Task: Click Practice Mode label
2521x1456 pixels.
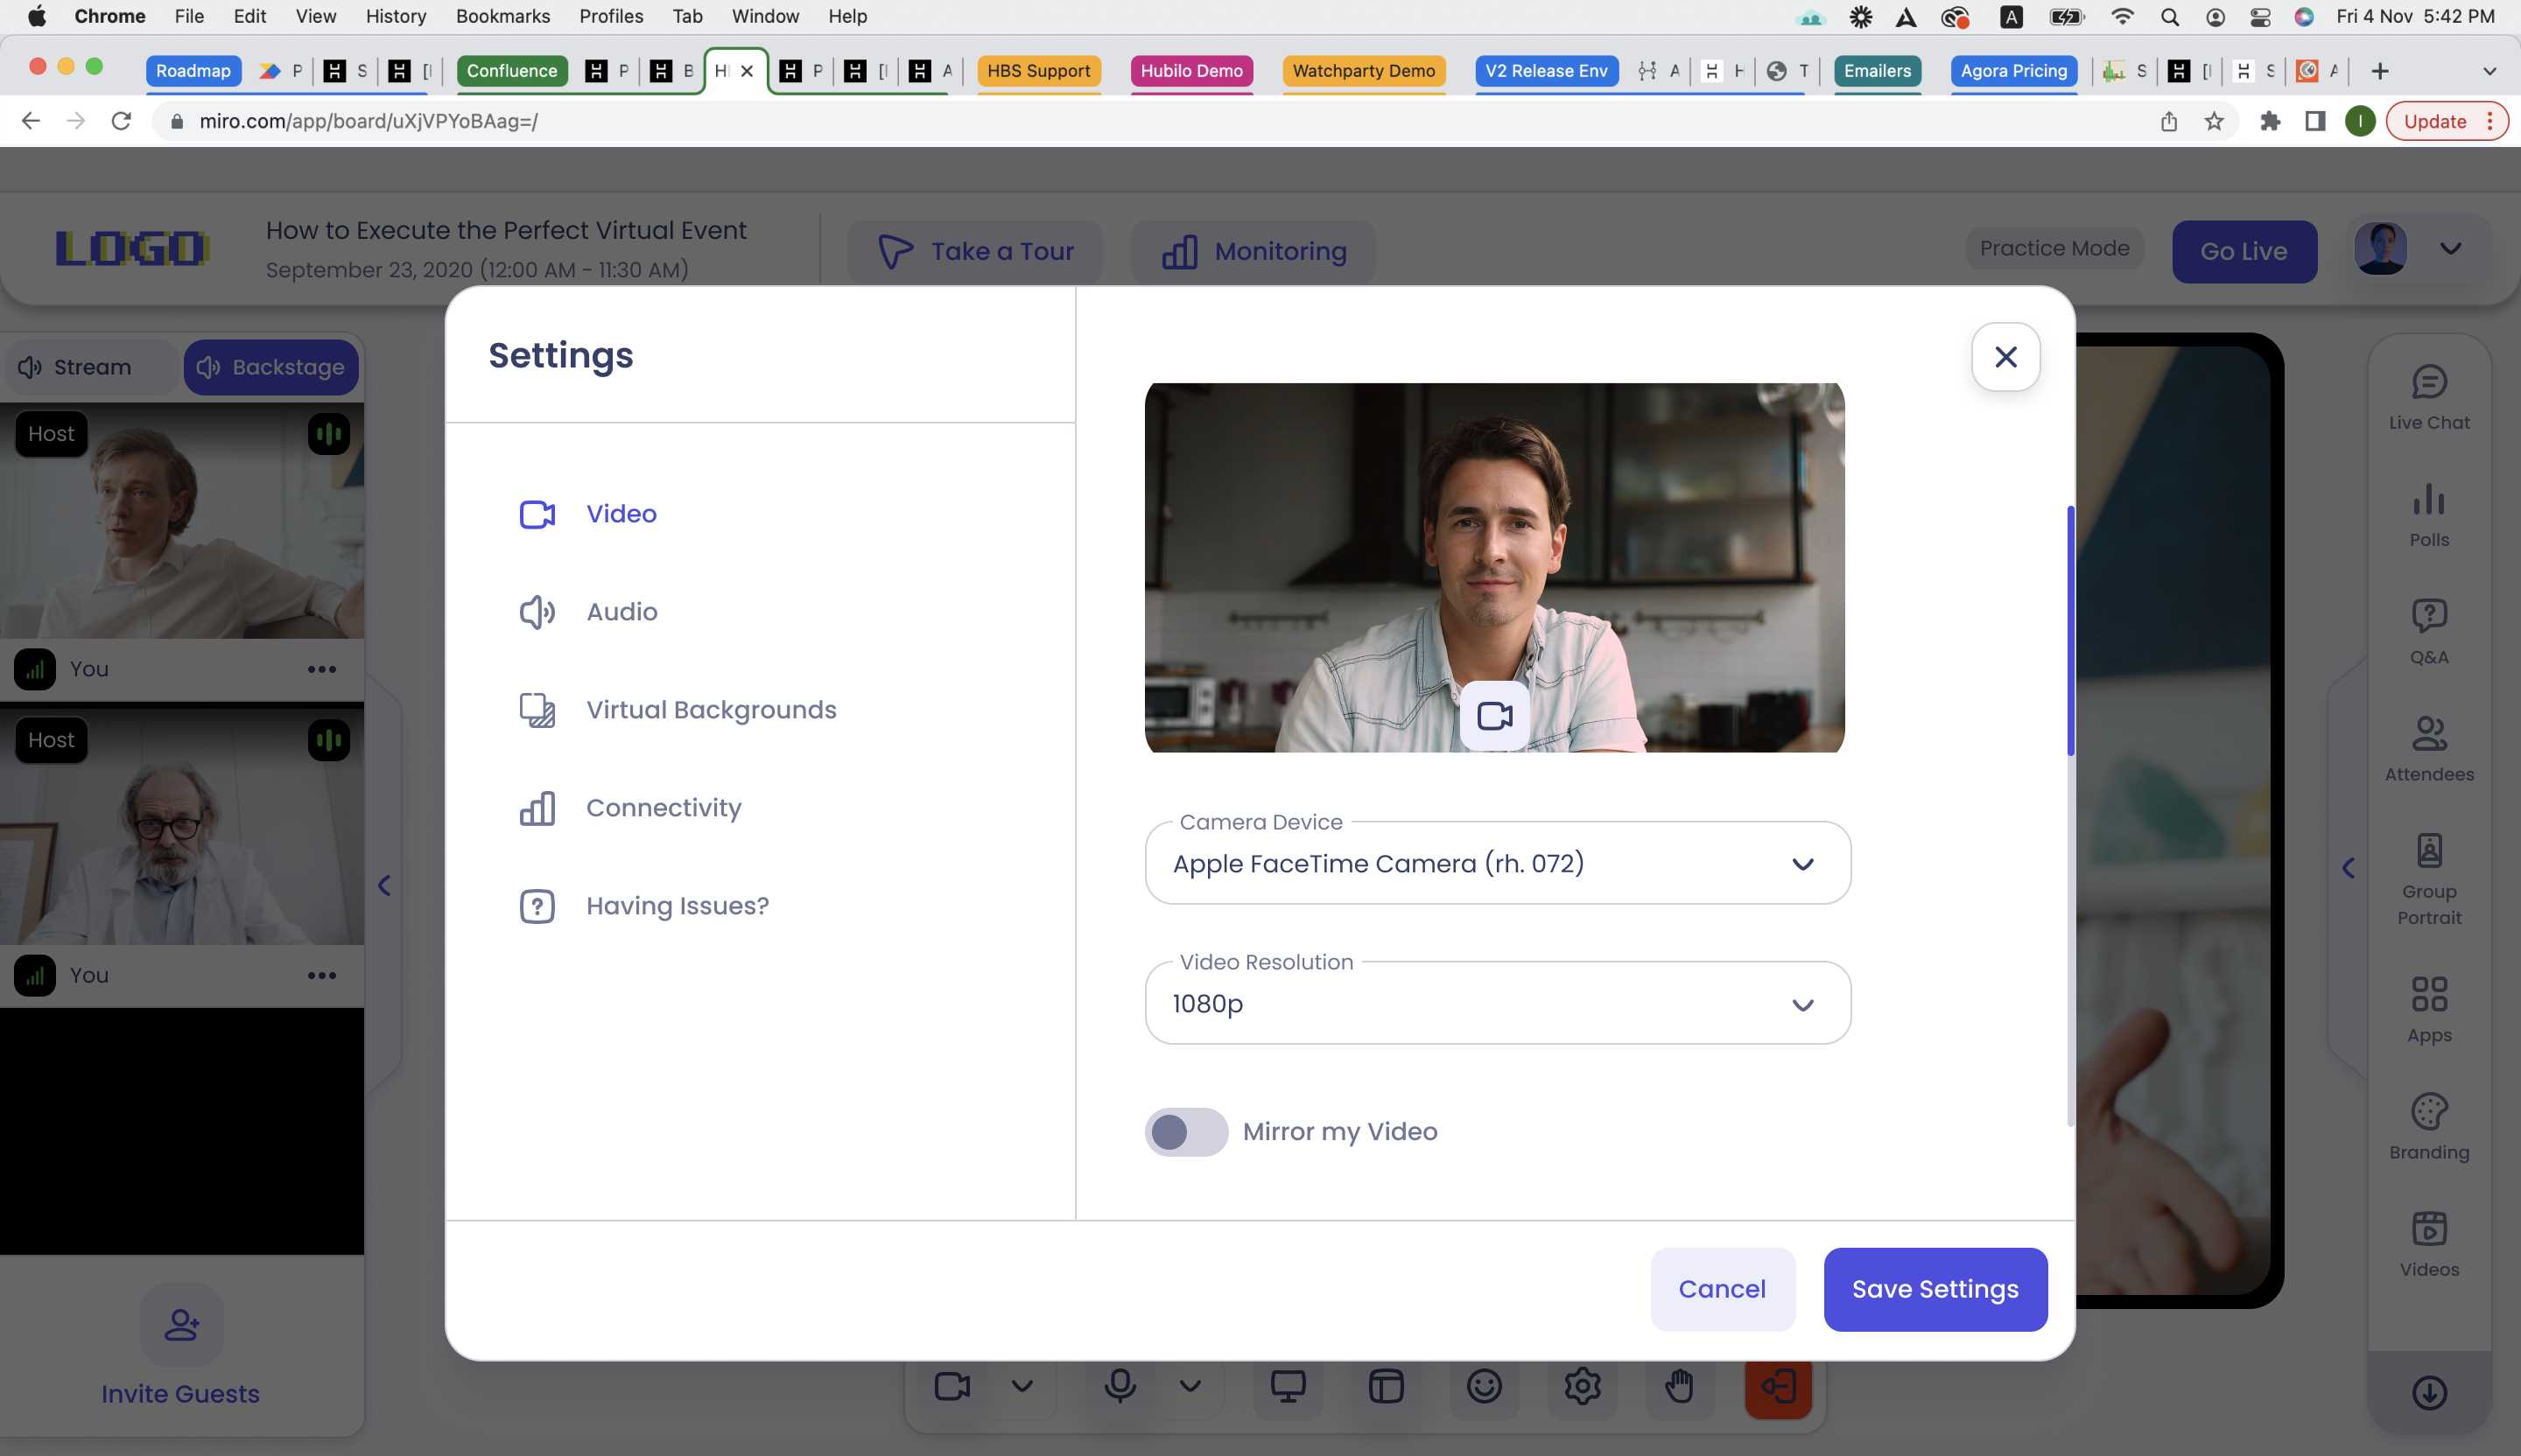Action: click(2054, 248)
